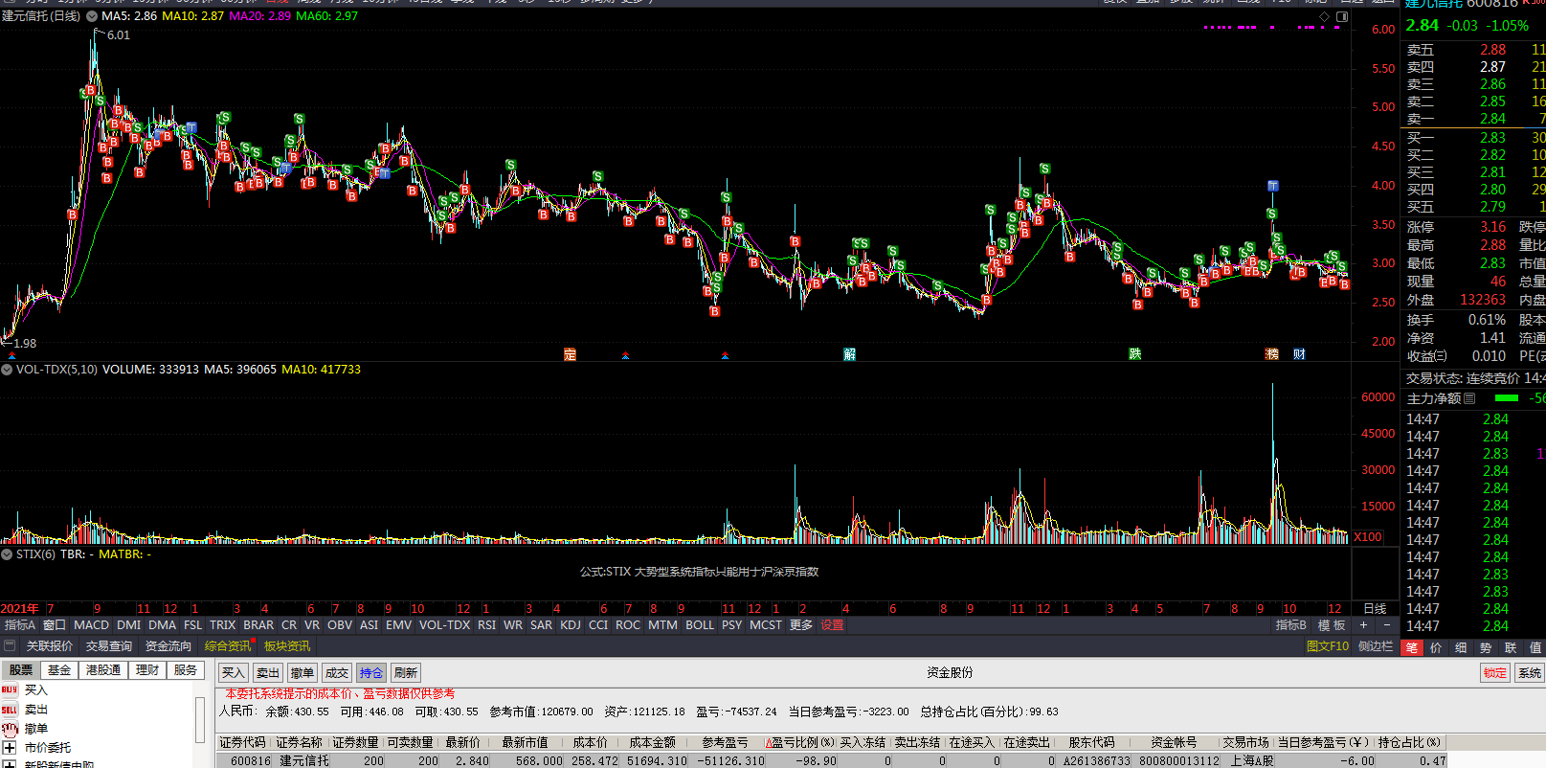This screenshot has height=768, width=1546.
Task: Switch to the MACD indicator tab
Action: pos(91,625)
